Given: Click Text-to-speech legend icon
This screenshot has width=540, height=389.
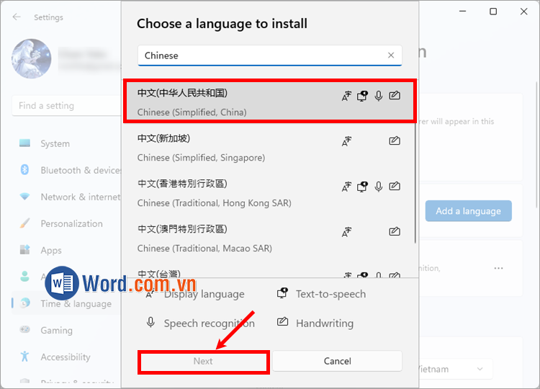Looking at the screenshot, I should pos(282,293).
